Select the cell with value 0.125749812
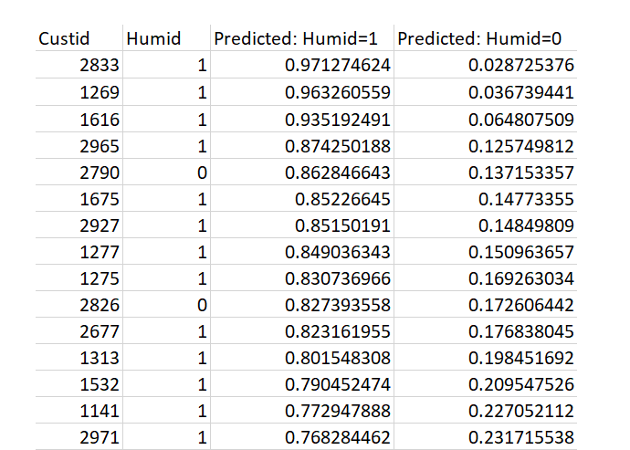 (x=486, y=146)
